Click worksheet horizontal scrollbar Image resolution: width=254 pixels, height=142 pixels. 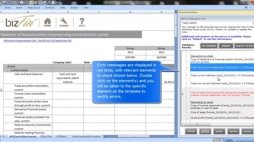click(x=139, y=136)
